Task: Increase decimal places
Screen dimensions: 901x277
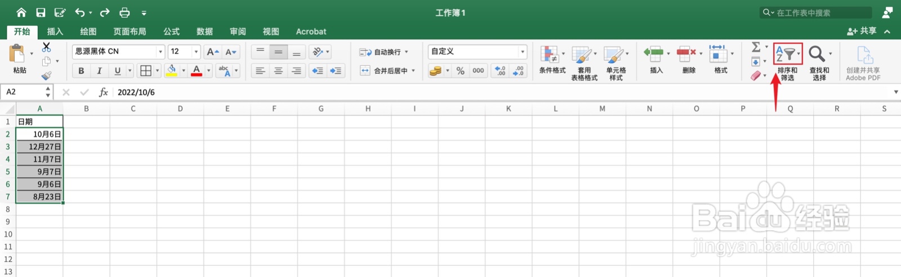Action: 500,70
